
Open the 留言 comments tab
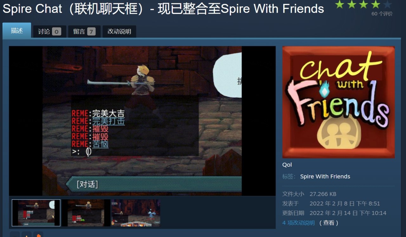[84, 31]
